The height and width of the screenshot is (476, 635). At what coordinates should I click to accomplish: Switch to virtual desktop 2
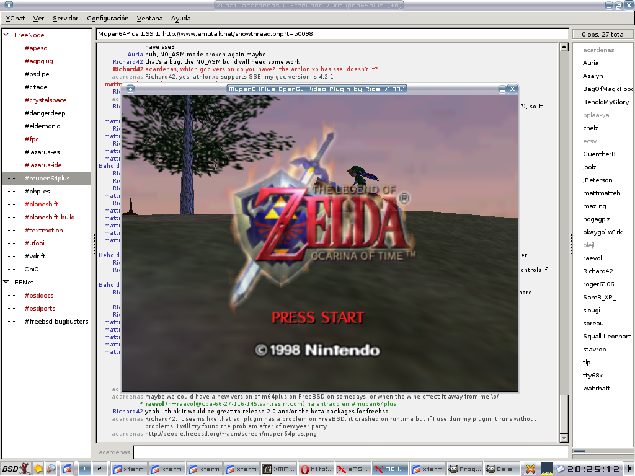[99, 469]
